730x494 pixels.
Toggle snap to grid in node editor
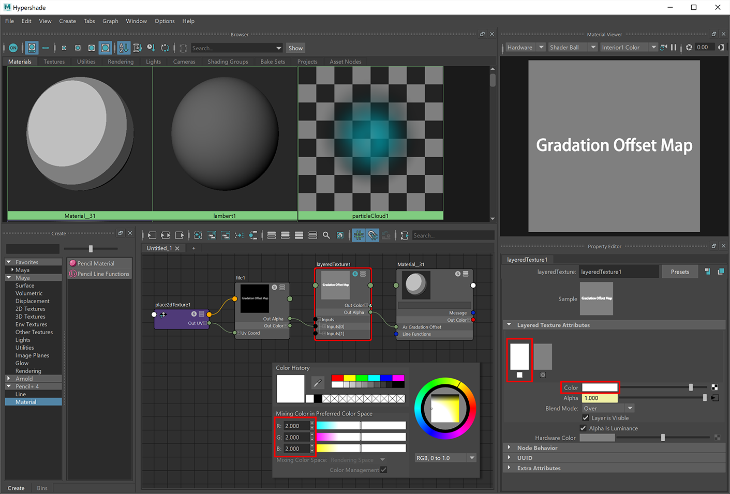[x=373, y=235]
